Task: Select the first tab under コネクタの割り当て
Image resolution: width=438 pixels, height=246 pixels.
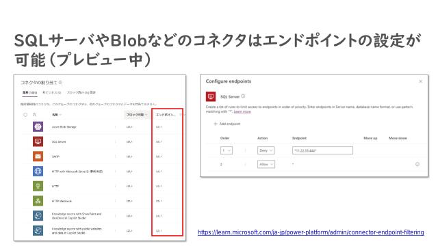Action: click(30, 92)
